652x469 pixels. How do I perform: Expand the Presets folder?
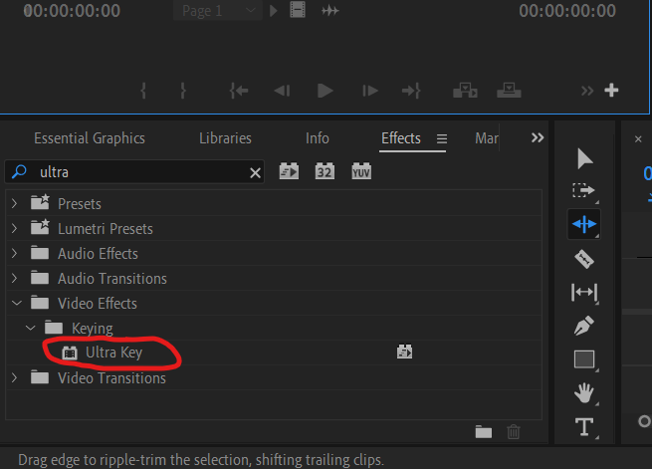point(14,203)
